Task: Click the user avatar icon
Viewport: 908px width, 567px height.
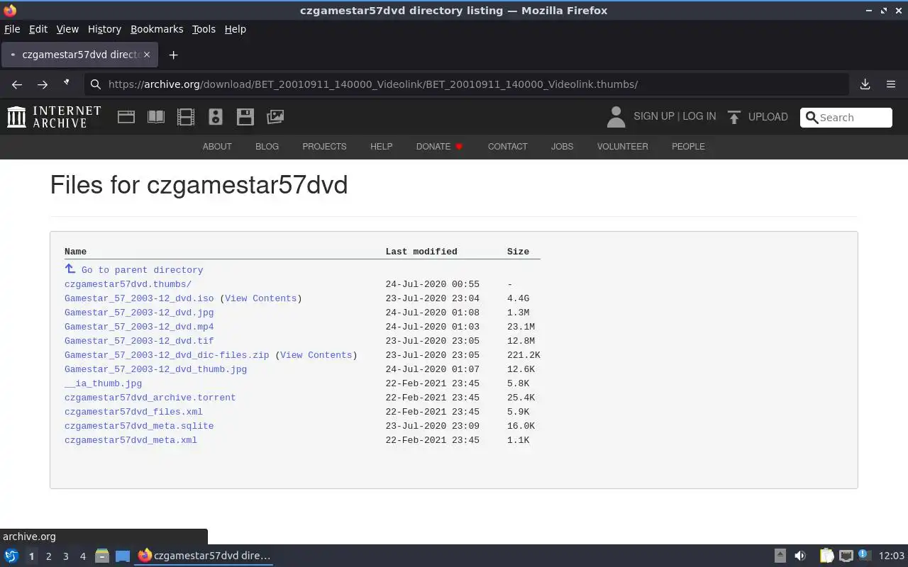Action: point(616,117)
